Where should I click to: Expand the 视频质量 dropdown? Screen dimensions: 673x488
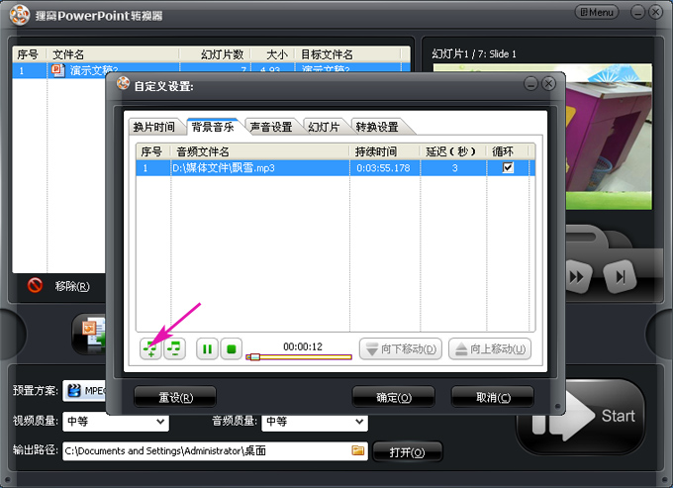(160, 422)
